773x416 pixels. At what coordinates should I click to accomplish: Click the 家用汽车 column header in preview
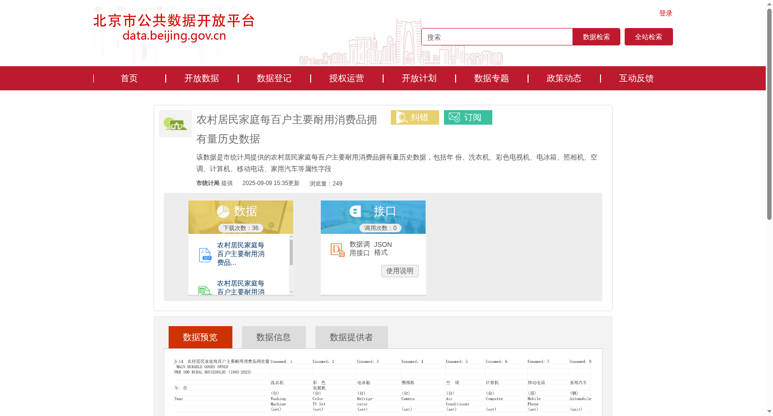click(578, 383)
